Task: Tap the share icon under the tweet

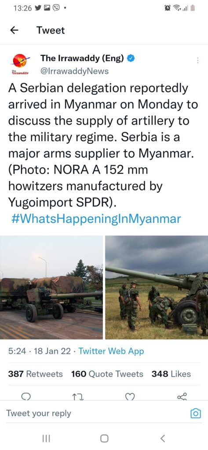Action: tap(182, 397)
